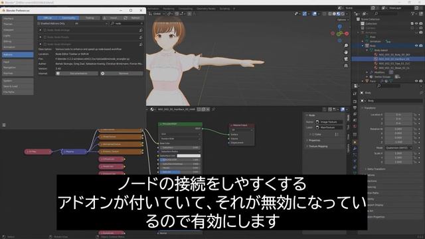The image size is (425, 239).
Task: Tick Enabled Add-ons Only checkbox
Action: [39, 24]
